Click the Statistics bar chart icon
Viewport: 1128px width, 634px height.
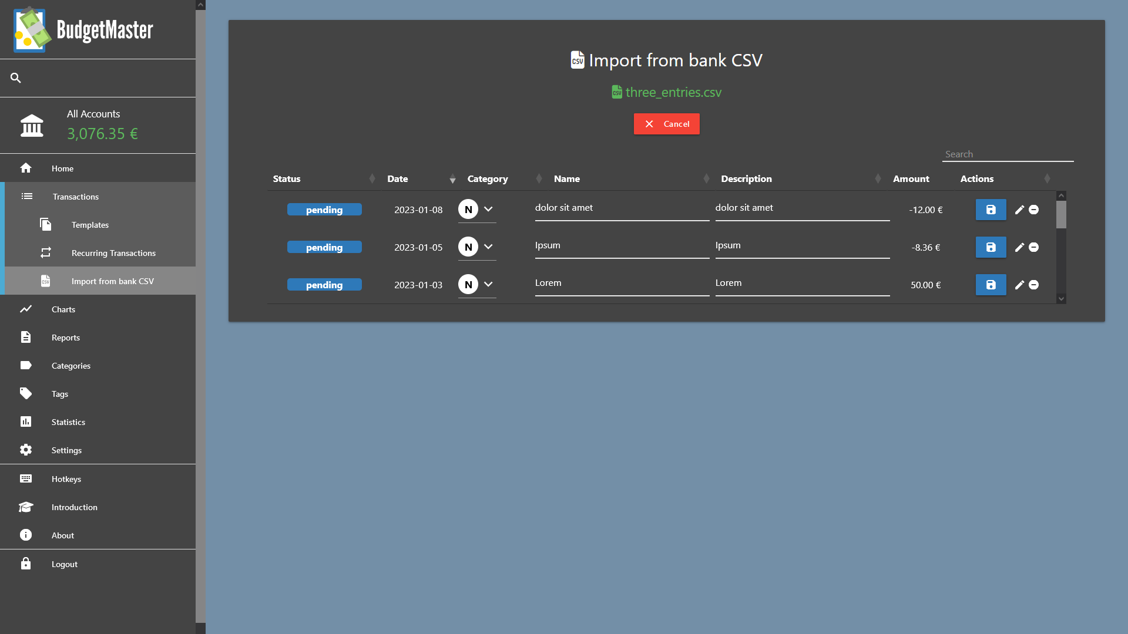(26, 421)
